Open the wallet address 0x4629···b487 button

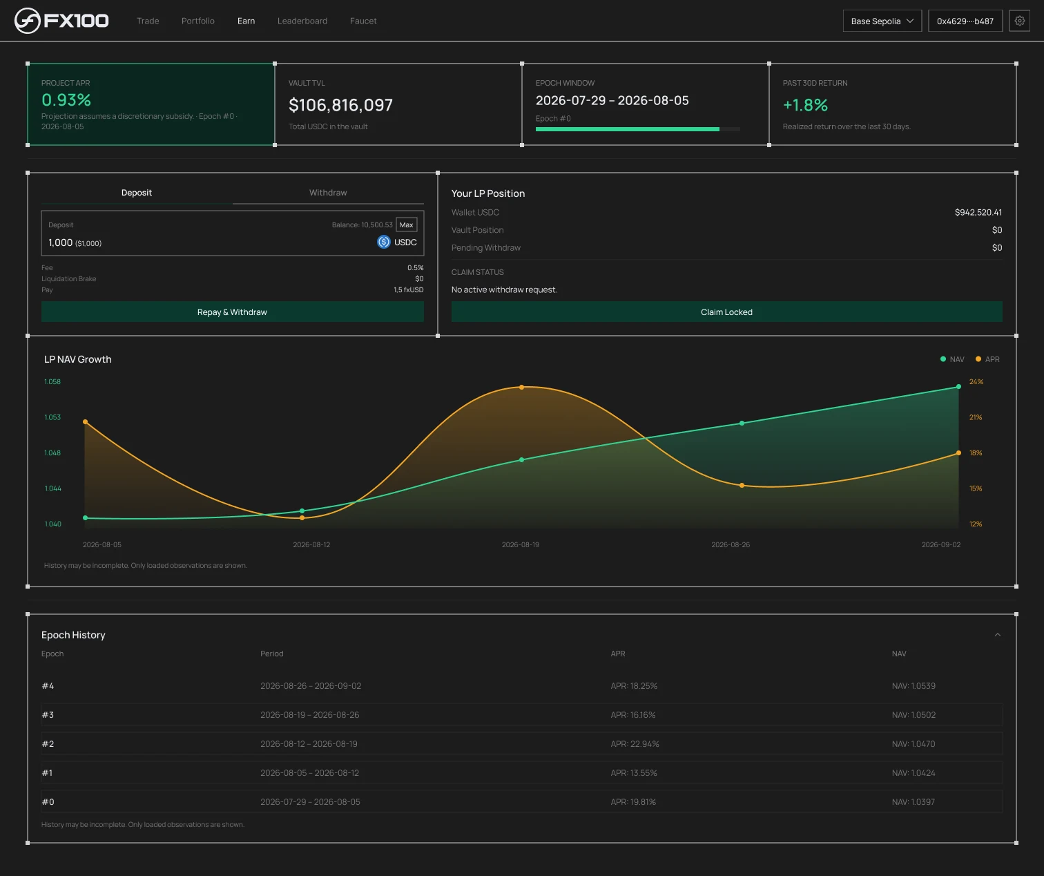[965, 21]
